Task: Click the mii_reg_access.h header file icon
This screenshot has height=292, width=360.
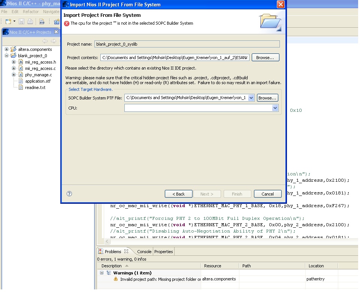Action: pyautogui.click(x=21, y=62)
